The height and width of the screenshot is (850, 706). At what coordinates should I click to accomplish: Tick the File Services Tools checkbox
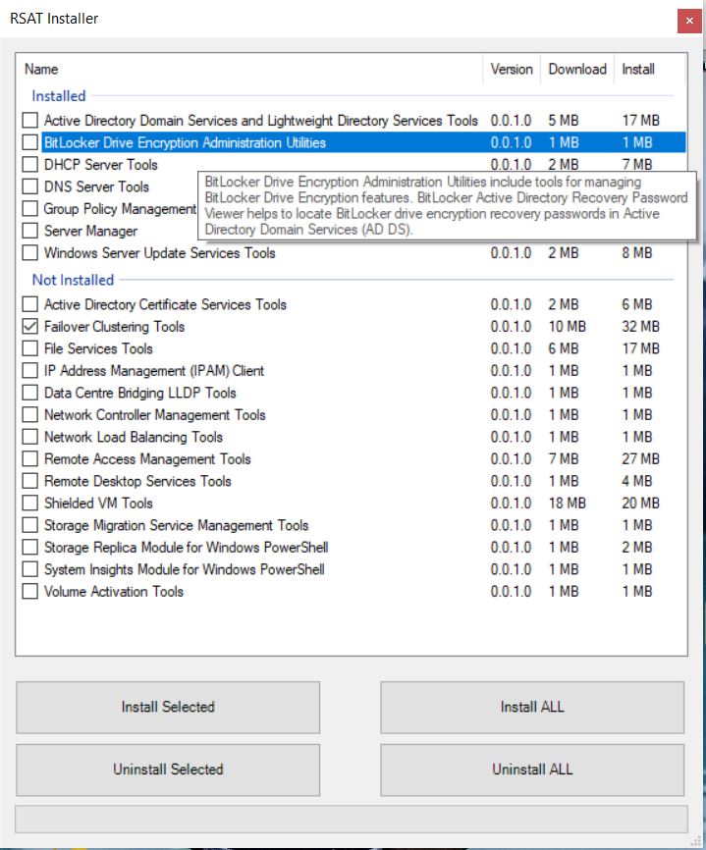tap(30, 348)
